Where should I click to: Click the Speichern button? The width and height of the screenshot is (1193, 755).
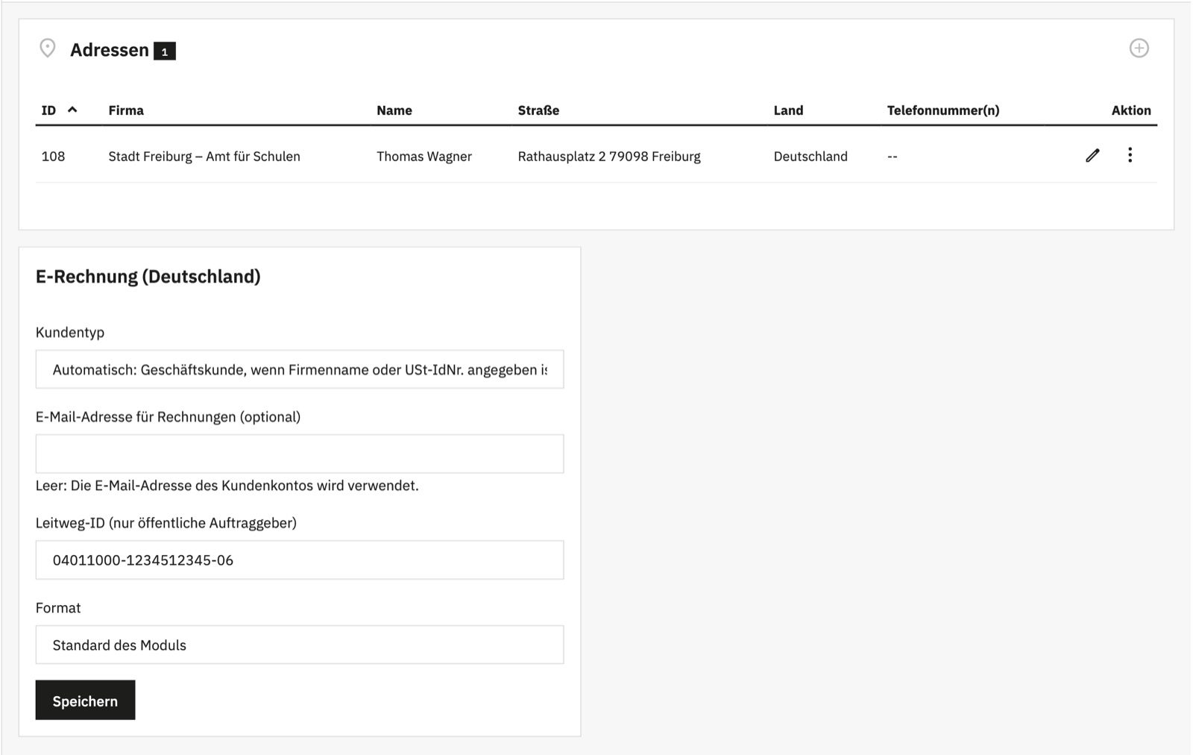coord(85,701)
